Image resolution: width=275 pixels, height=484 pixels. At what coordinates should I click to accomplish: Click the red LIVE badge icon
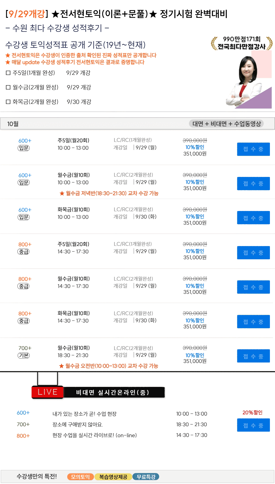tap(47, 392)
